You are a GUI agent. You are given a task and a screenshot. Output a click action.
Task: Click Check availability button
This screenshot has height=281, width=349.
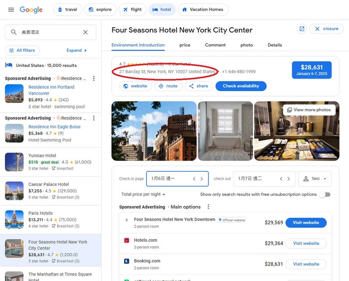tap(241, 86)
